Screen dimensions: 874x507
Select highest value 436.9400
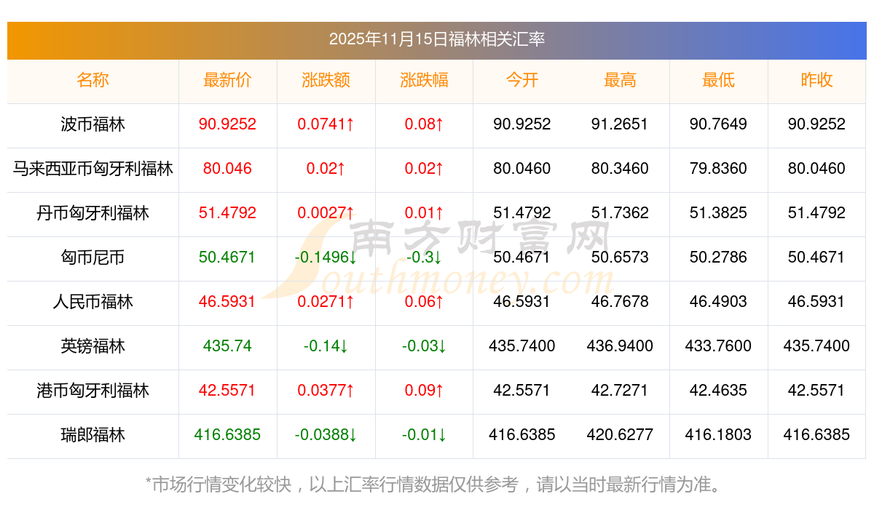(620, 346)
